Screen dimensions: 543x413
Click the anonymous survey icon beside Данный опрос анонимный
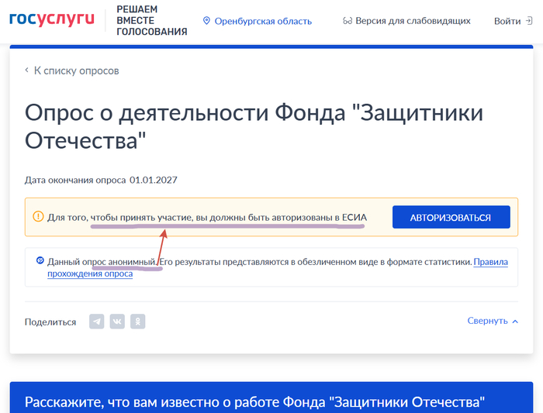[x=40, y=260]
